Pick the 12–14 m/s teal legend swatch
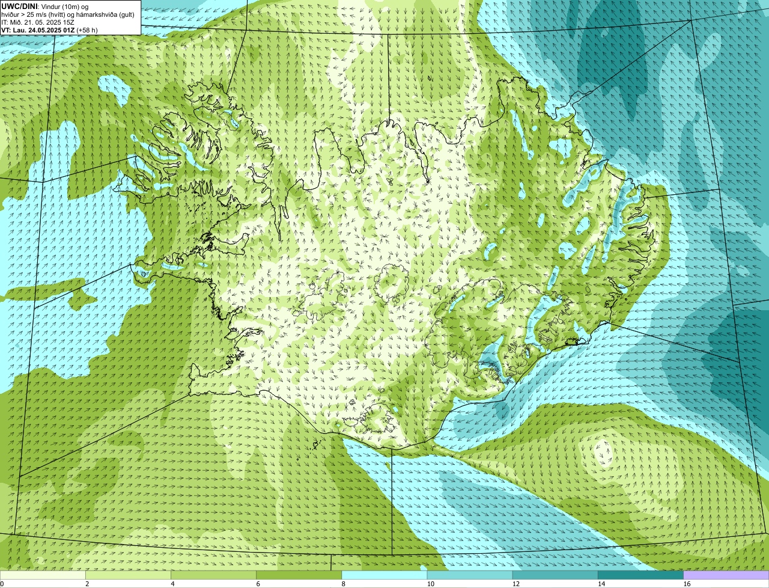The width and height of the screenshot is (769, 588). [x=555, y=575]
